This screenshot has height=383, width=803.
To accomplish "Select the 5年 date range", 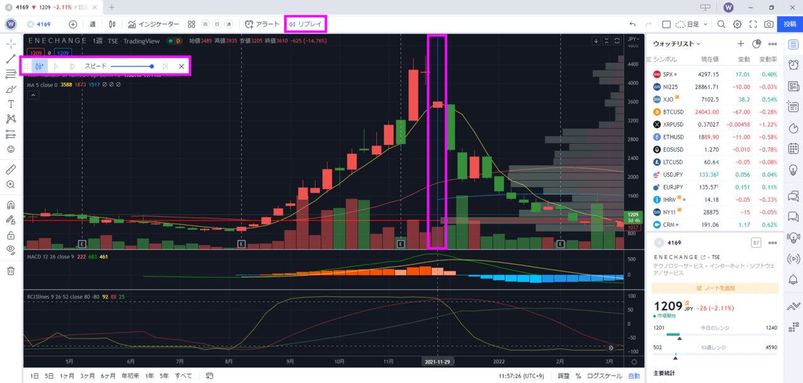I will tap(164, 376).
